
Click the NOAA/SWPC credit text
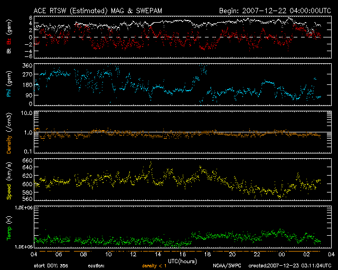[x=227, y=266]
